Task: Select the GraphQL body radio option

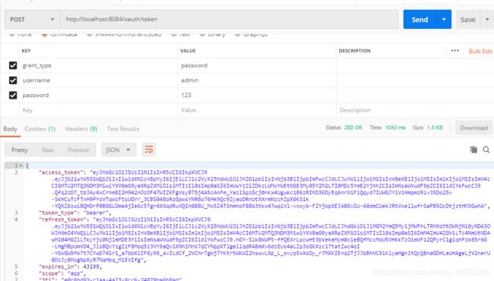Action: (238, 34)
